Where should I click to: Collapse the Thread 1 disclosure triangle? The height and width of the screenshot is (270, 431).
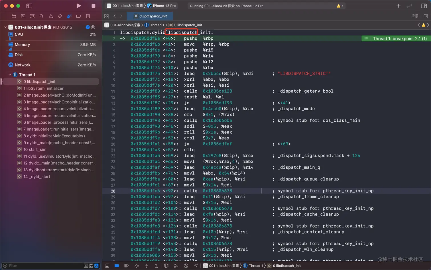pyautogui.click(x=10, y=75)
